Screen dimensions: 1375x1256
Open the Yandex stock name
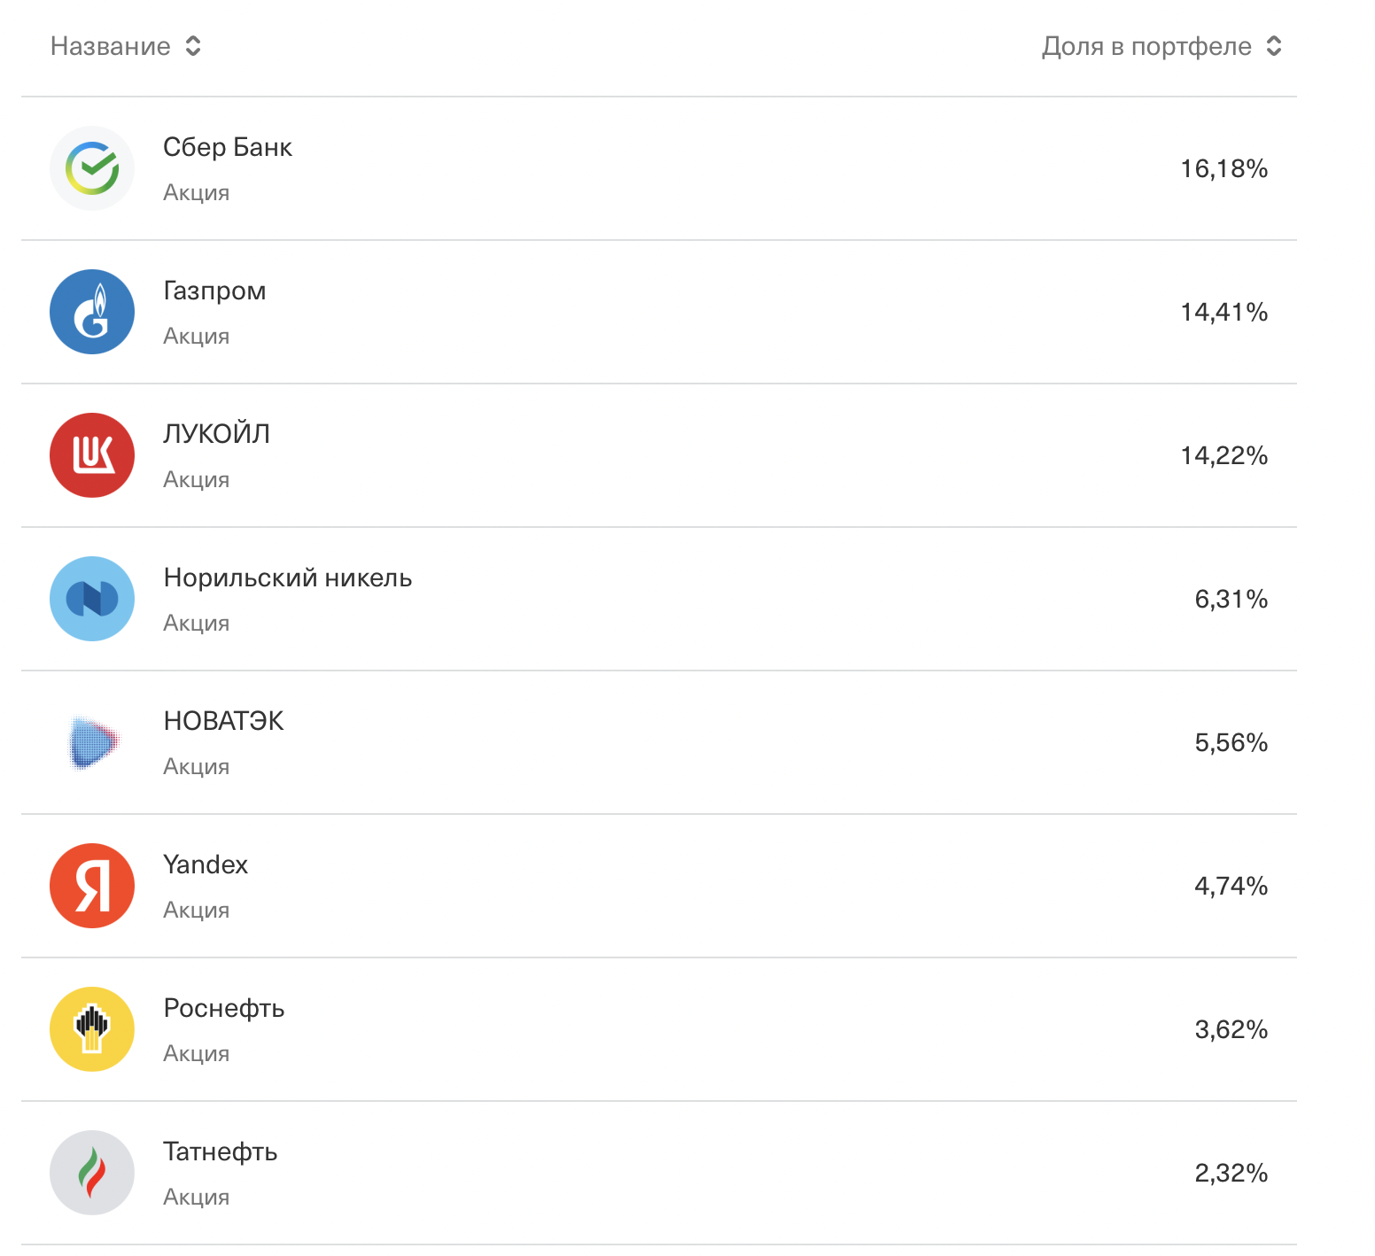(206, 864)
